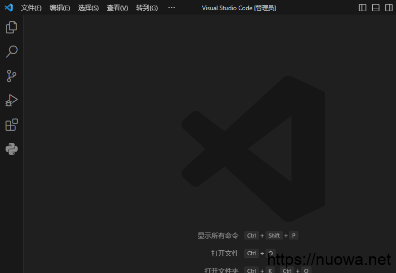Toggle the secondary side bar layout

point(388,8)
